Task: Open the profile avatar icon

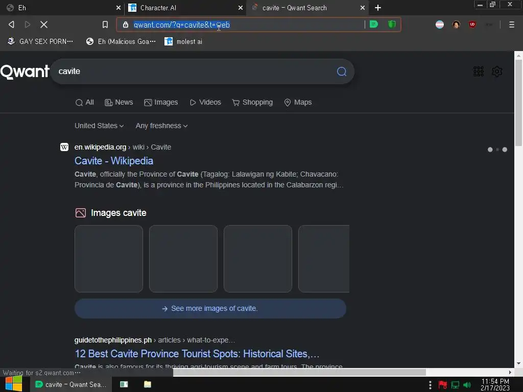Action: pyautogui.click(x=456, y=24)
